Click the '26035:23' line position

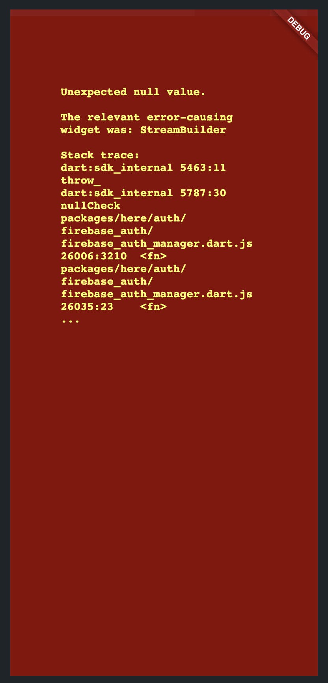[x=87, y=307]
